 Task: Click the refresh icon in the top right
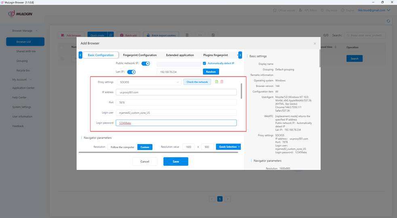point(389,21)
